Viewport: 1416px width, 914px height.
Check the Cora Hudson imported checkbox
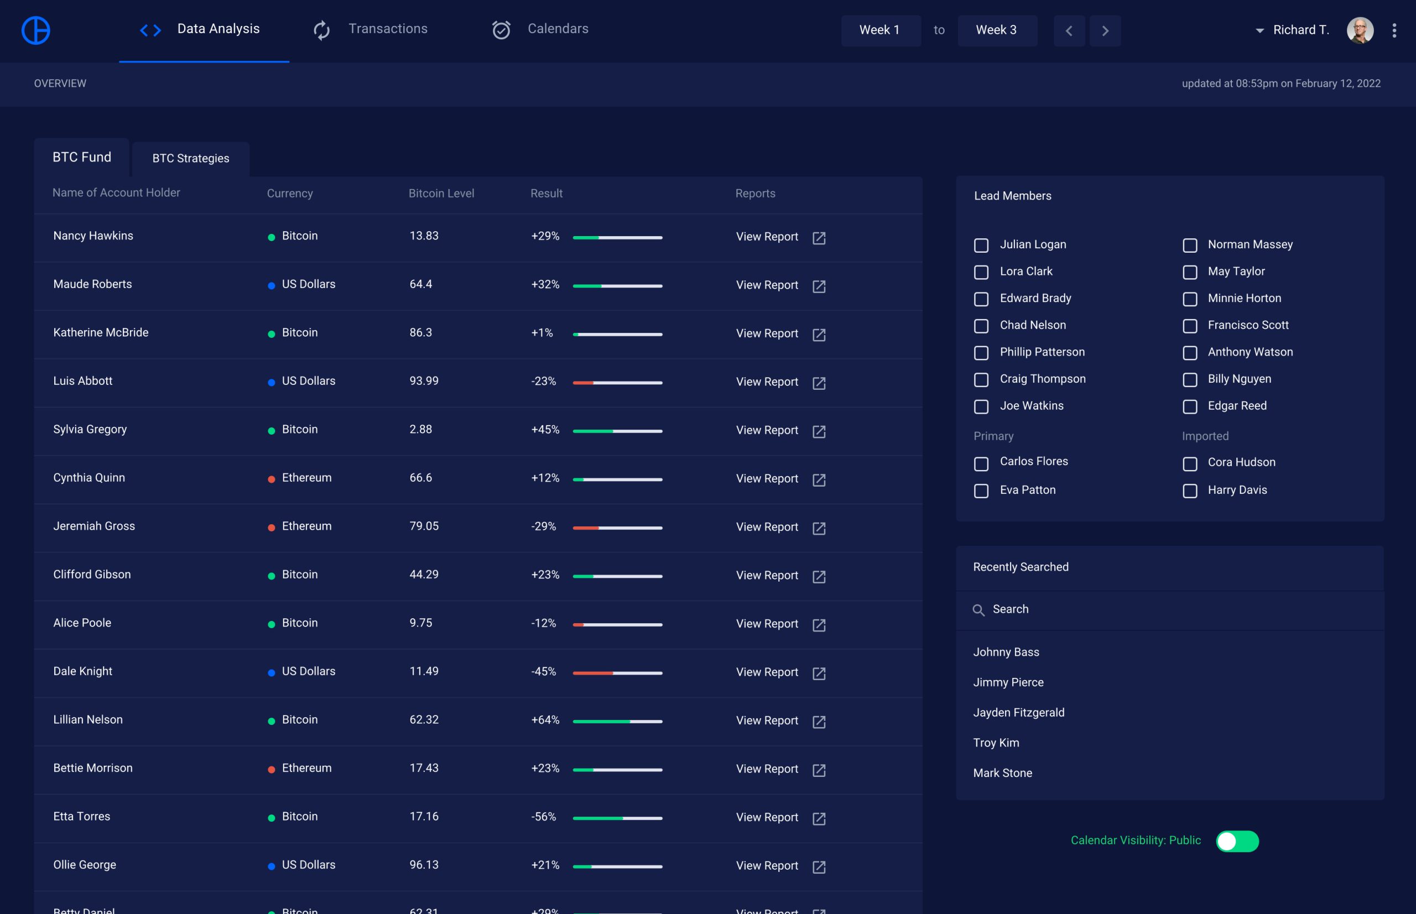click(x=1189, y=463)
